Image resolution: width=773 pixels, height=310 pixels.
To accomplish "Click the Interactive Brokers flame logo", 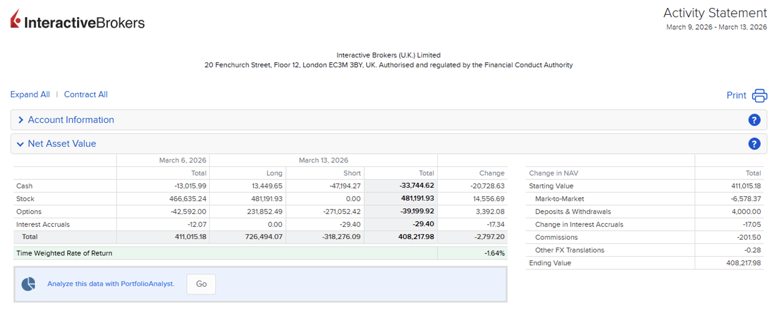I will pos(15,19).
